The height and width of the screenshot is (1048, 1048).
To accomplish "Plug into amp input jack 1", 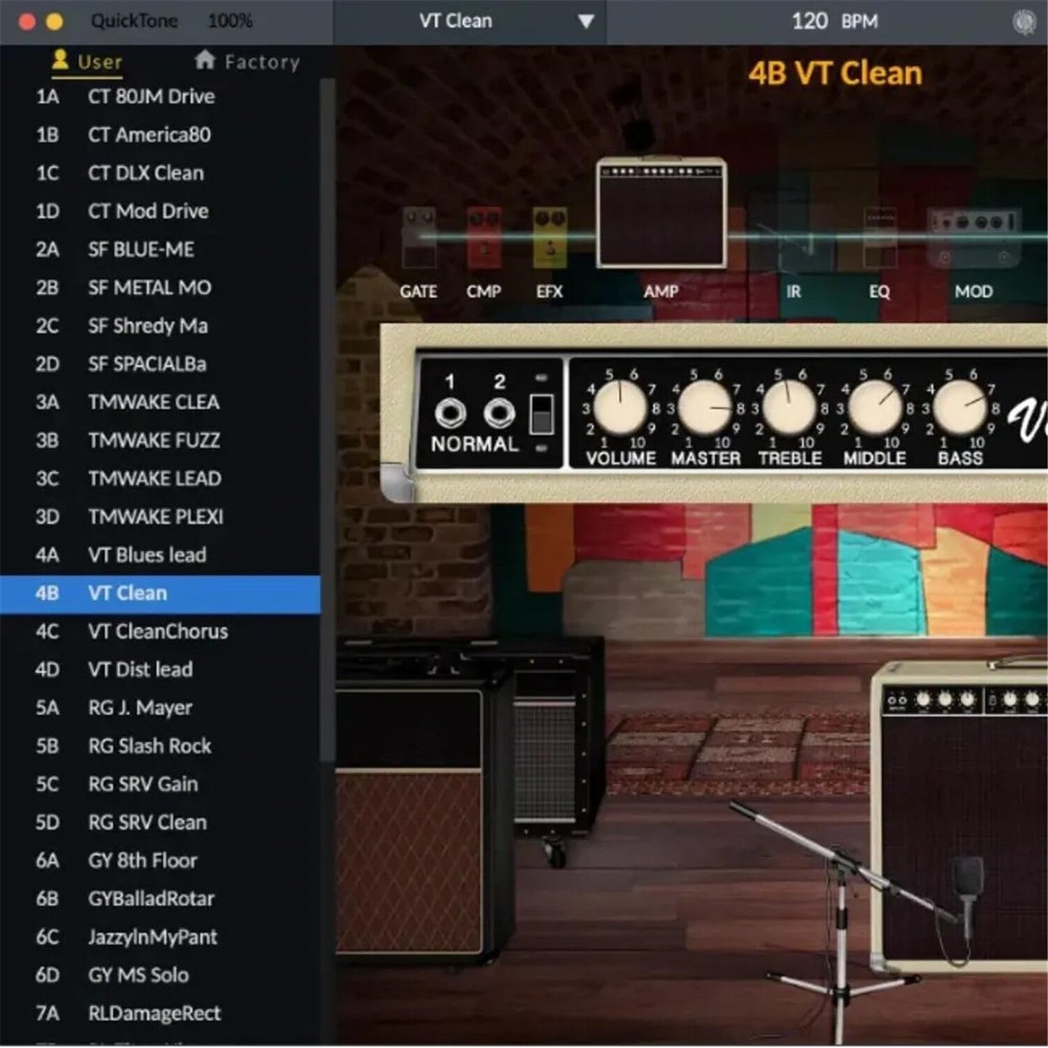I will (x=450, y=413).
